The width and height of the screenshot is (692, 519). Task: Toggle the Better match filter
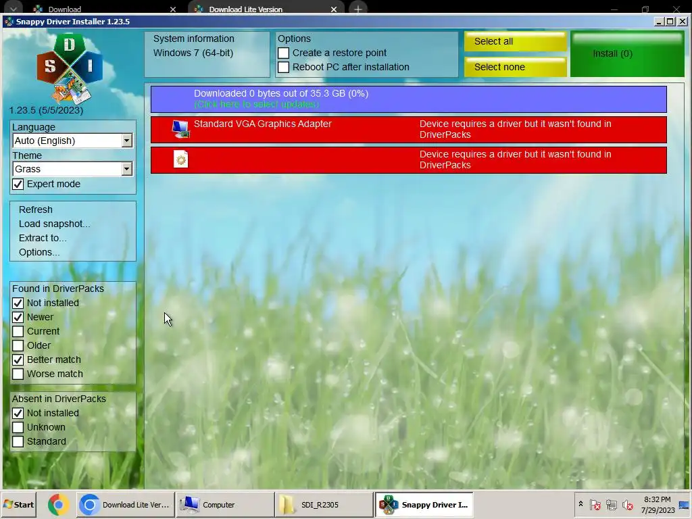(x=18, y=360)
